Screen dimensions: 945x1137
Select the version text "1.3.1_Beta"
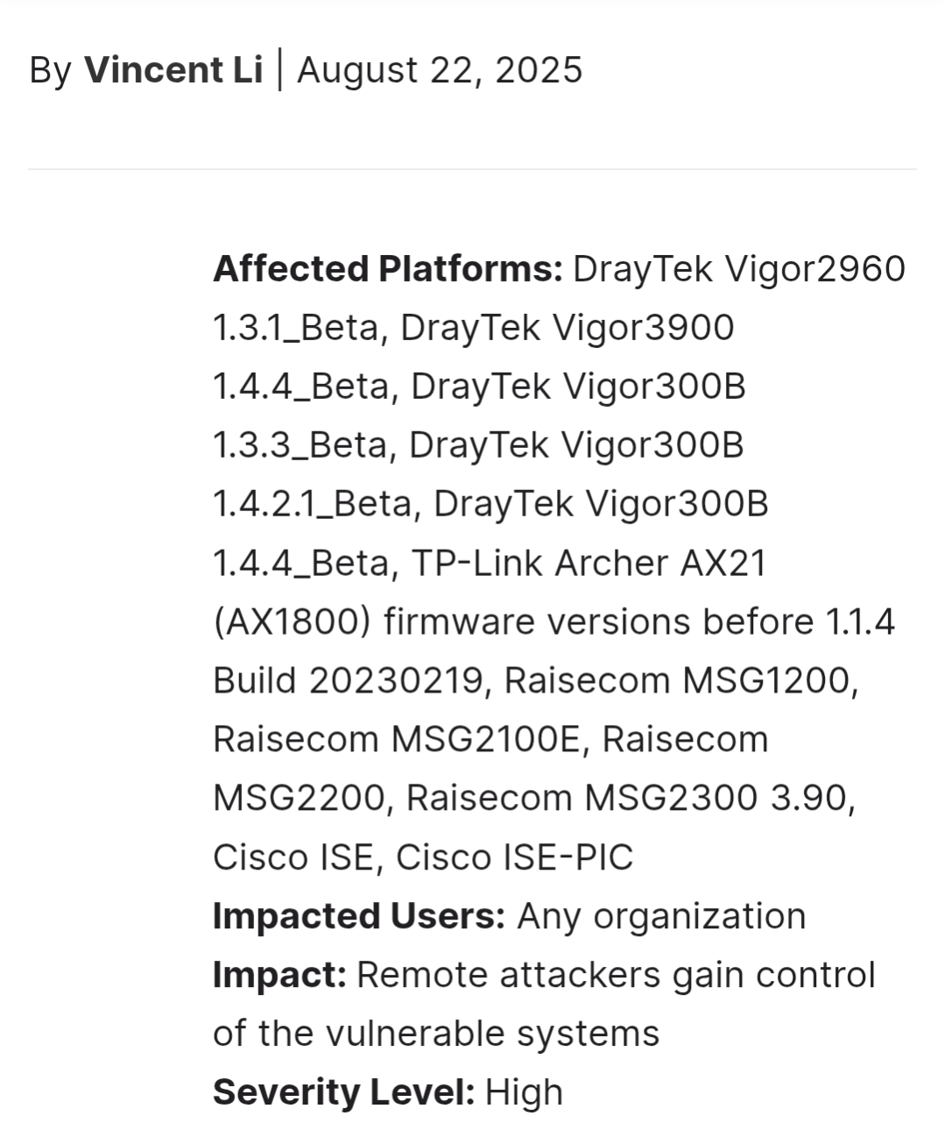[297, 329]
